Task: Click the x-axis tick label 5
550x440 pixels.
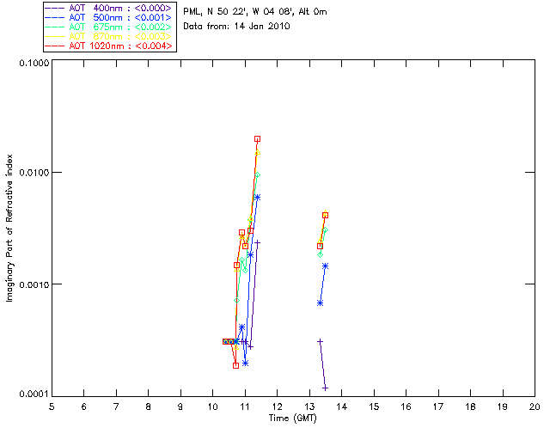Action: 52,406
